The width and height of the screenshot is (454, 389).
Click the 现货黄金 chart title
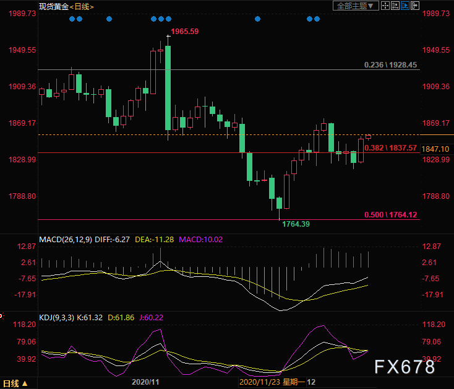tap(53, 6)
